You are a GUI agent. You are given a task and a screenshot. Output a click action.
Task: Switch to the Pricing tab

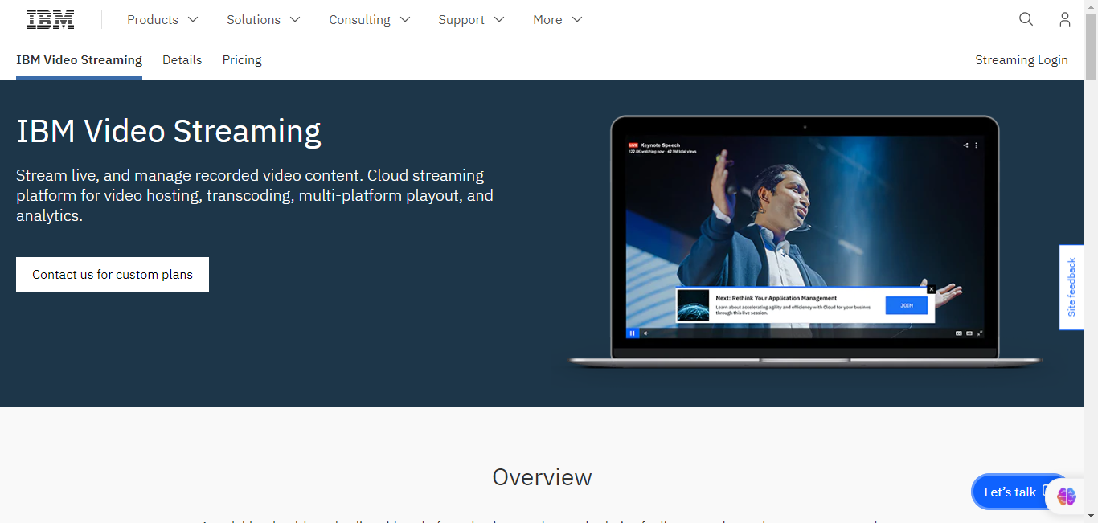tap(242, 59)
